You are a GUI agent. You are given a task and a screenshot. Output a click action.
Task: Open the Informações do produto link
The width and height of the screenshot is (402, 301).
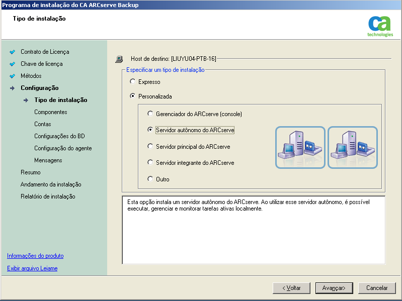point(35,256)
